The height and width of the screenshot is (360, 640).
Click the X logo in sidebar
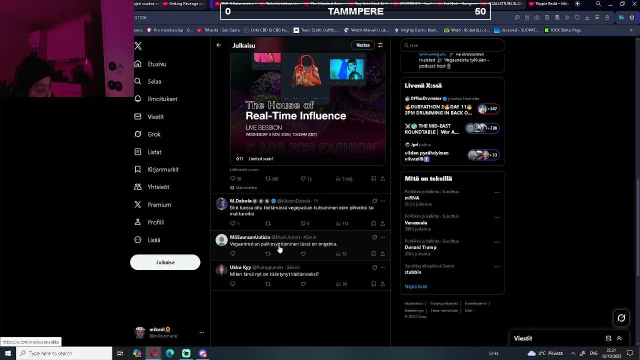(138, 46)
